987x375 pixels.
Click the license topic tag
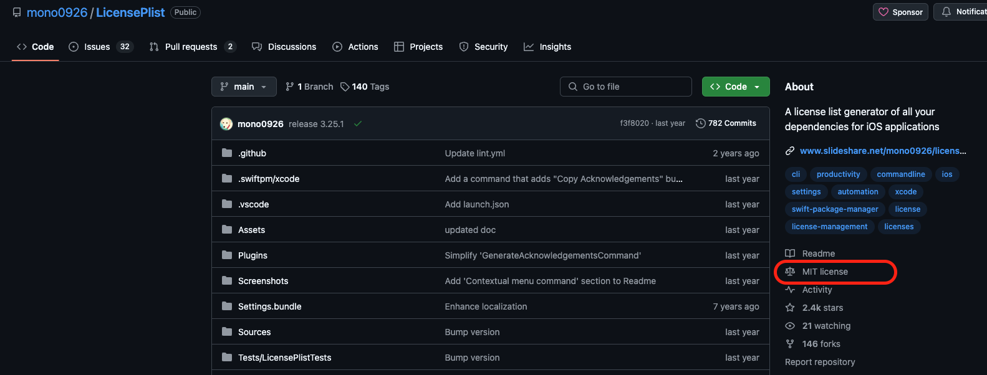[908, 209]
